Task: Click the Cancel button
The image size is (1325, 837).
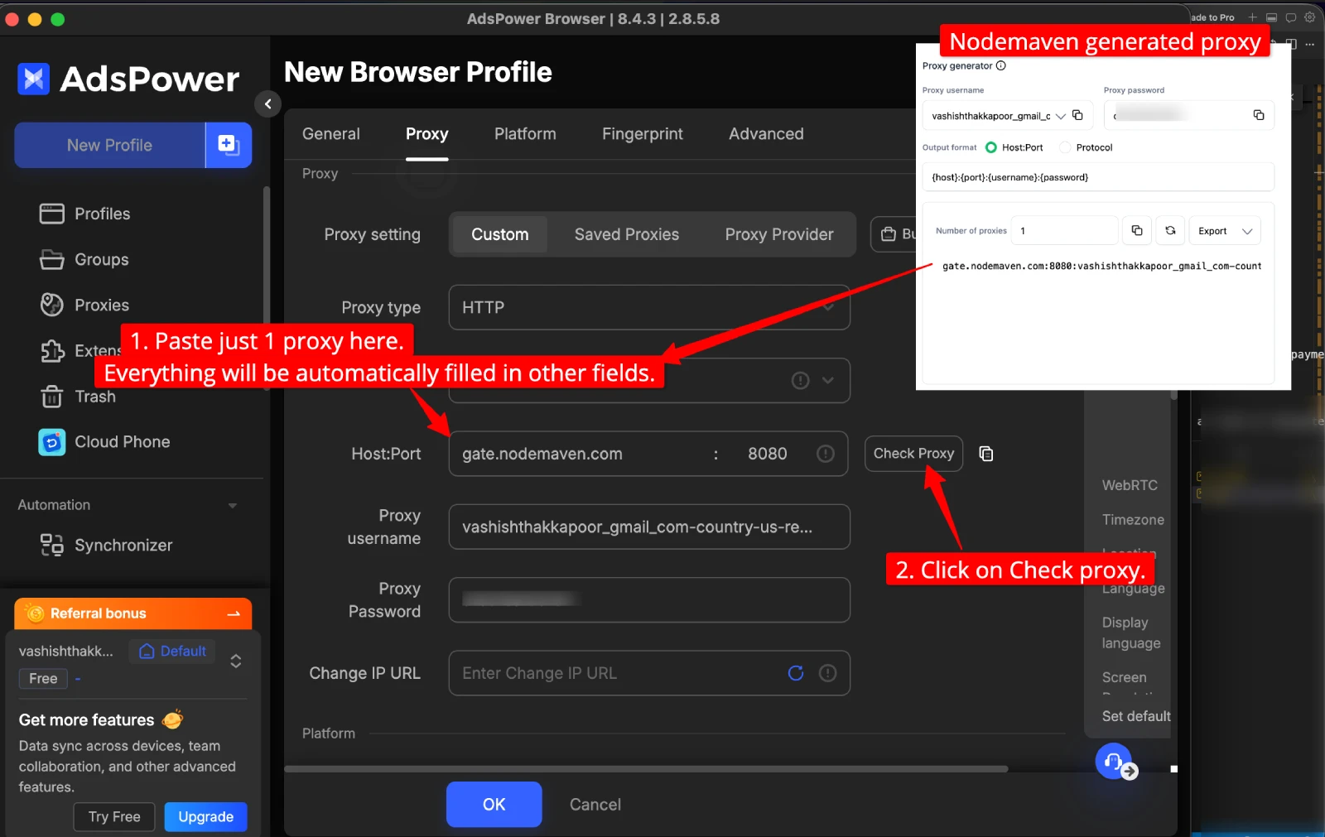Action: (x=595, y=805)
